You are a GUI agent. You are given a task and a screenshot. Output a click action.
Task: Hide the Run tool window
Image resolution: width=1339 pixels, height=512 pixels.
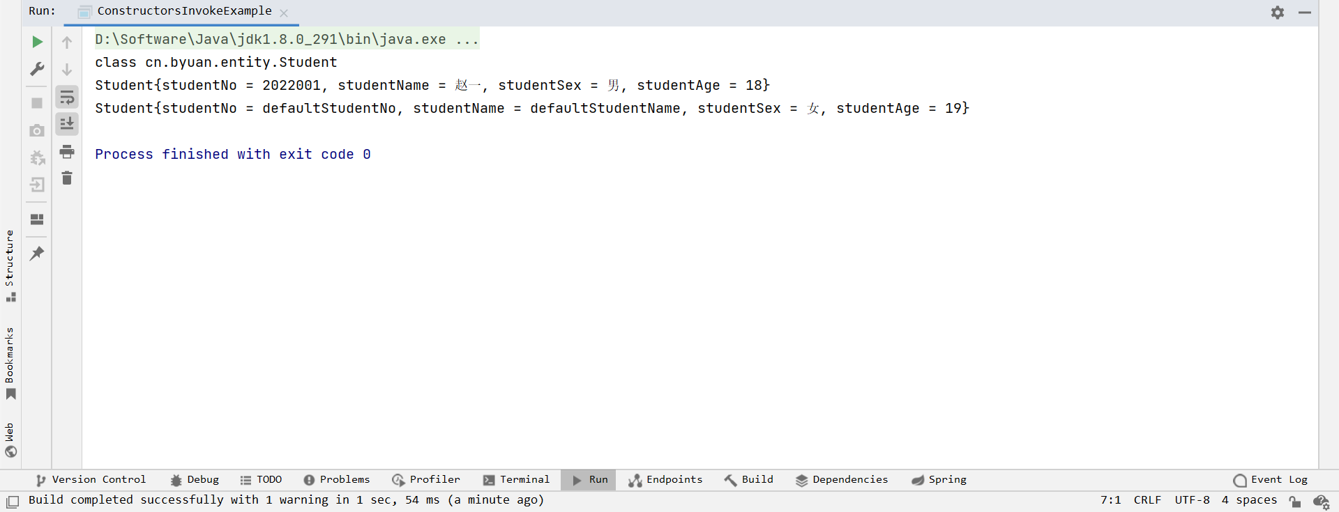click(x=1305, y=12)
